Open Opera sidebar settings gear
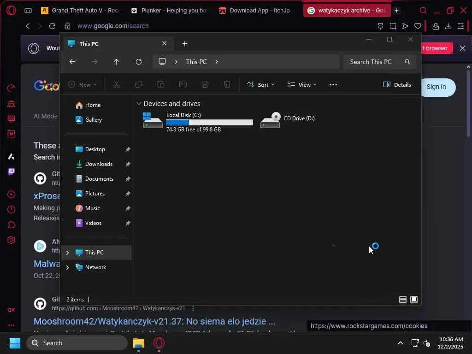This screenshot has height=354, width=472. tap(11, 240)
